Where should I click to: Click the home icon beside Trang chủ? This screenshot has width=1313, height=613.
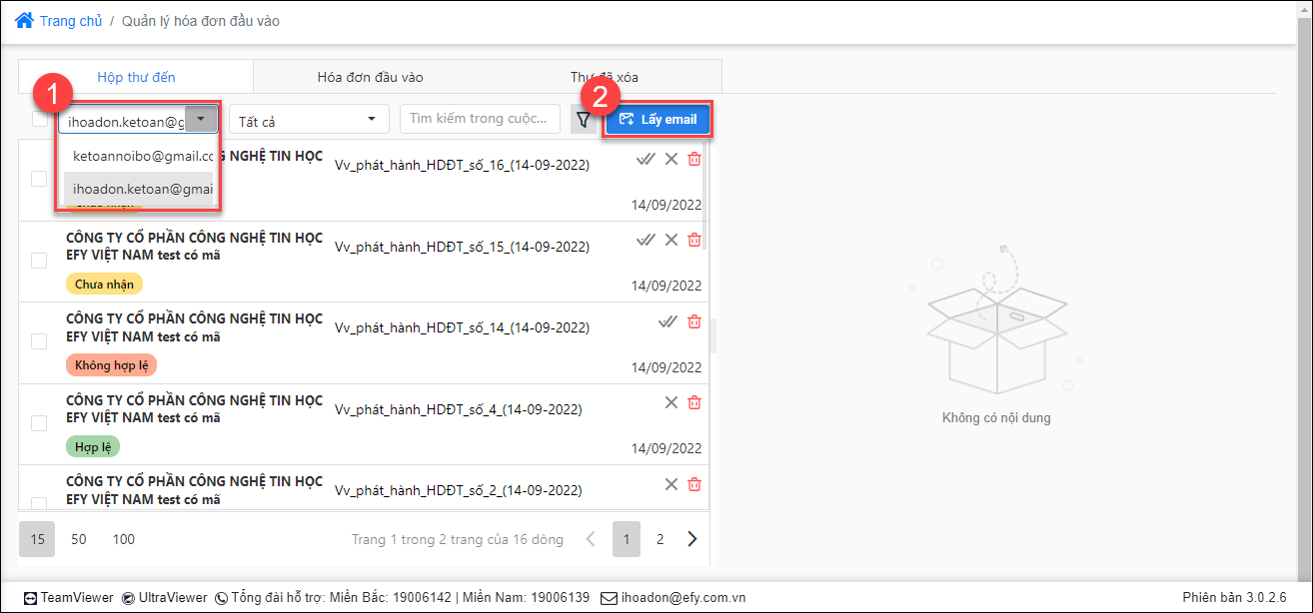(24, 20)
